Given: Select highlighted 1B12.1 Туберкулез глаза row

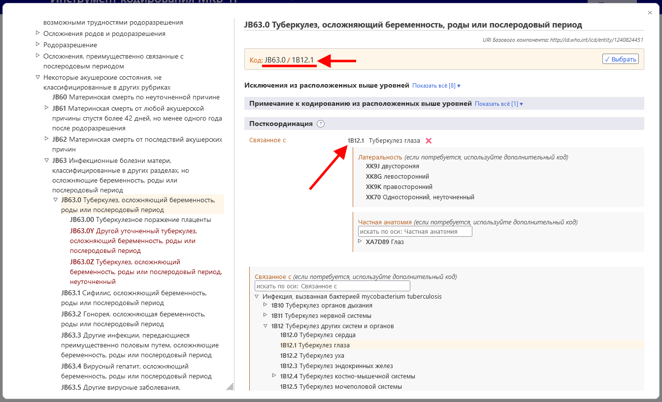Looking at the screenshot, I should click(462, 345).
